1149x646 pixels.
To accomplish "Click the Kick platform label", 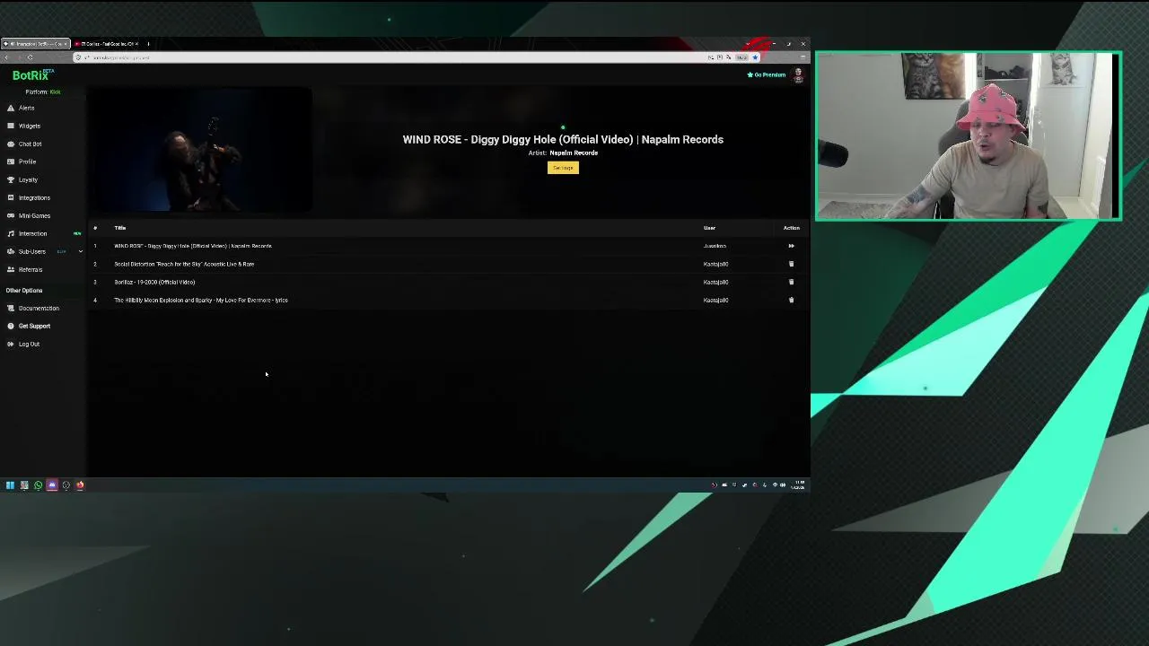I will 55,92.
